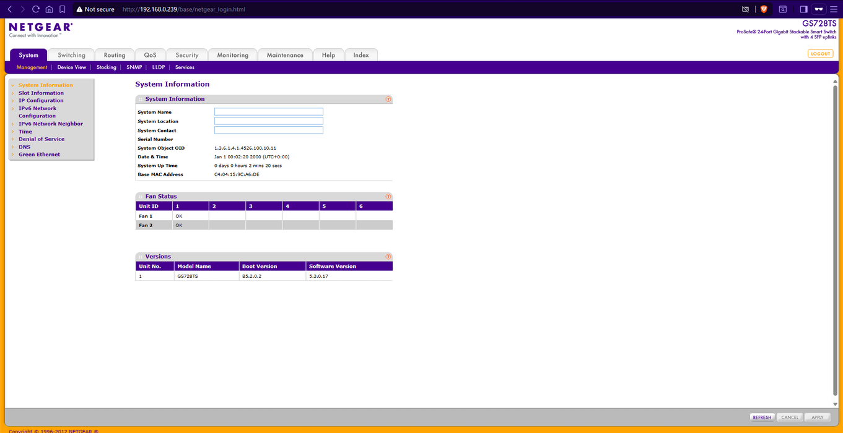Toggle the browser sidebar panel icon

803,9
